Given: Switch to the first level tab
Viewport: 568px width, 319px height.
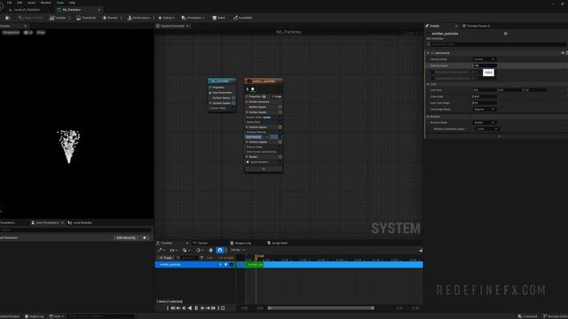Looking at the screenshot, I should point(27,10).
